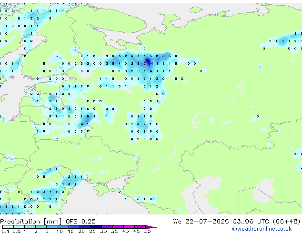Click the '25' legend scale label
The height and width of the screenshot is (233, 302).
92,231
